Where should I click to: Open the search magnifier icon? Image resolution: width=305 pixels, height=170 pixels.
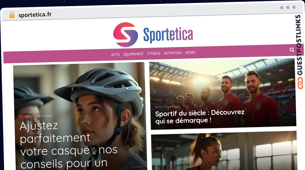pyautogui.click(x=292, y=50)
